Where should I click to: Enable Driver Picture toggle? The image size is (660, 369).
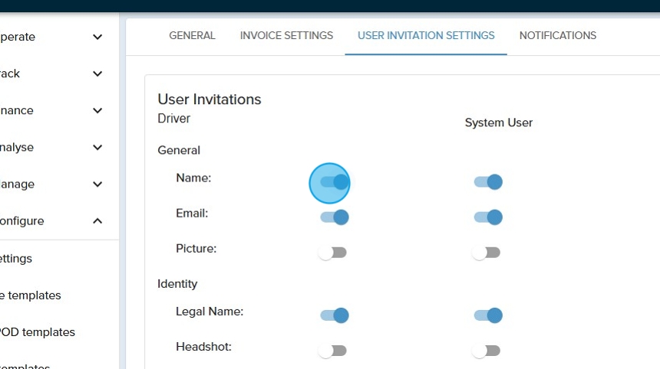coord(333,253)
